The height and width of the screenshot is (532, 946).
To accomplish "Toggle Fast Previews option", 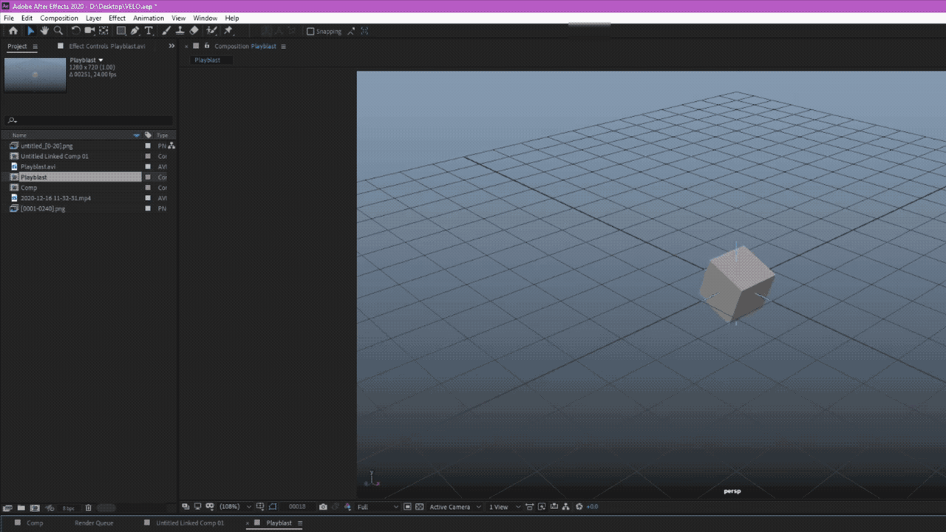I will point(542,507).
